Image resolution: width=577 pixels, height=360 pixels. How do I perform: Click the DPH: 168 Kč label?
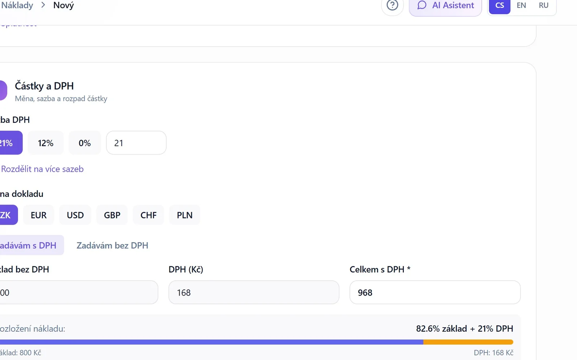(x=493, y=353)
